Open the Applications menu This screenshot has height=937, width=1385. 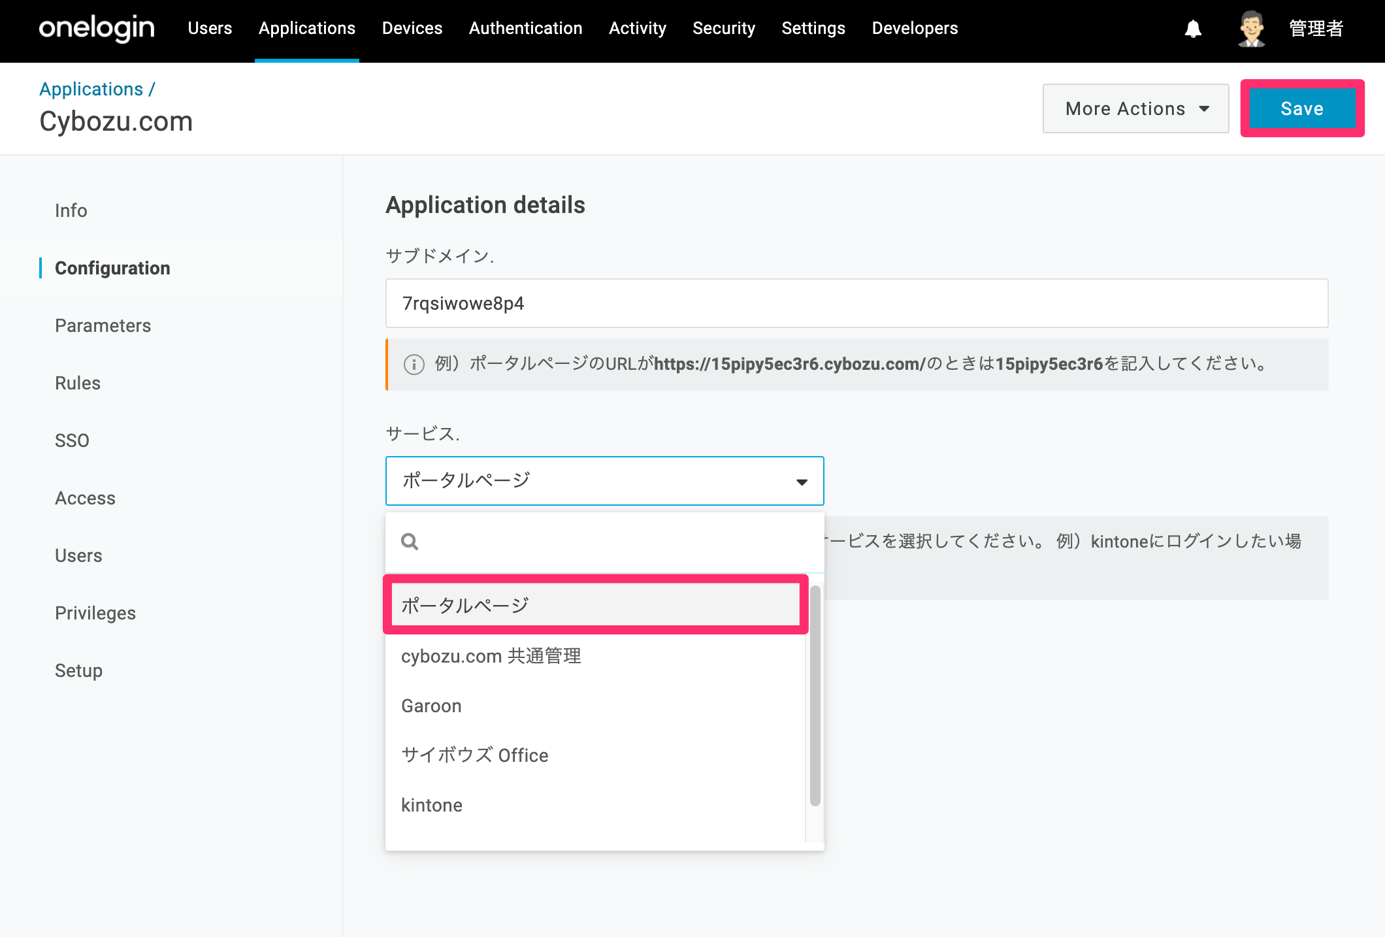coord(307,28)
